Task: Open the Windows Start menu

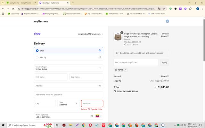Action: tap(3, 125)
